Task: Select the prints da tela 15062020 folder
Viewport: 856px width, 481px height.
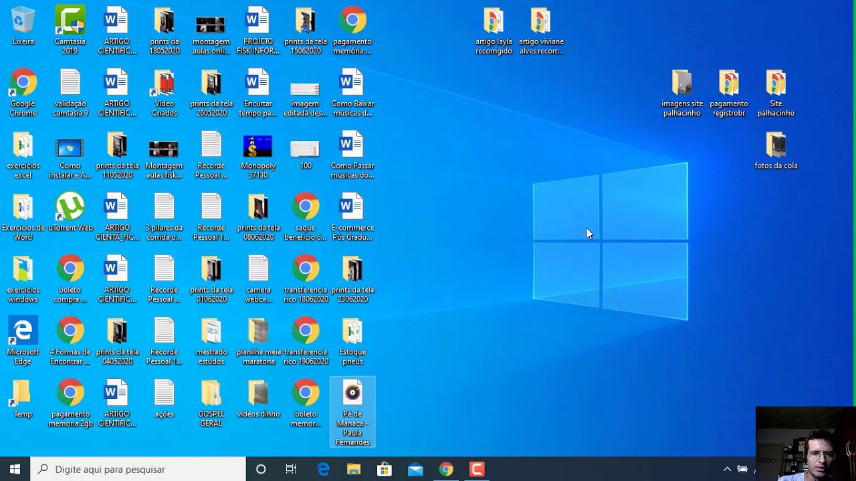Action: 306,31
